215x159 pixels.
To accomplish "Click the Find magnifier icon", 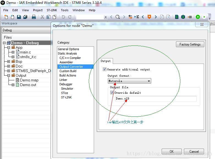I will tap(117, 17).
